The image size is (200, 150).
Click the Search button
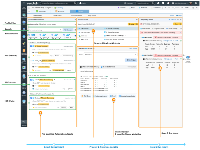(x=68, y=30)
